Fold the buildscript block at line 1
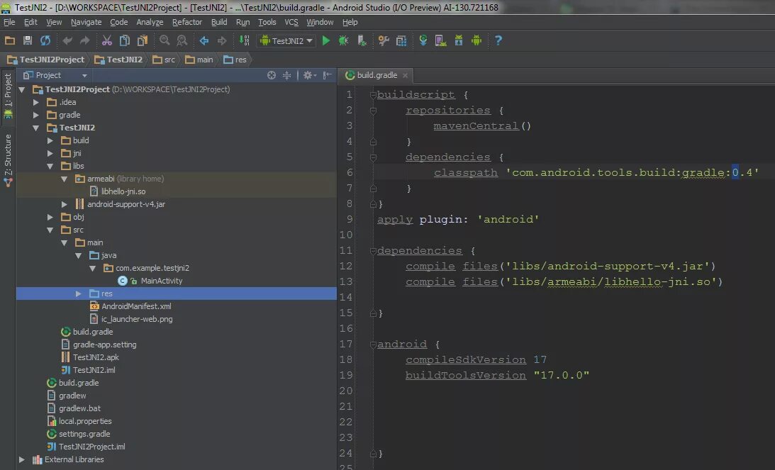The height and width of the screenshot is (470, 775). click(373, 95)
